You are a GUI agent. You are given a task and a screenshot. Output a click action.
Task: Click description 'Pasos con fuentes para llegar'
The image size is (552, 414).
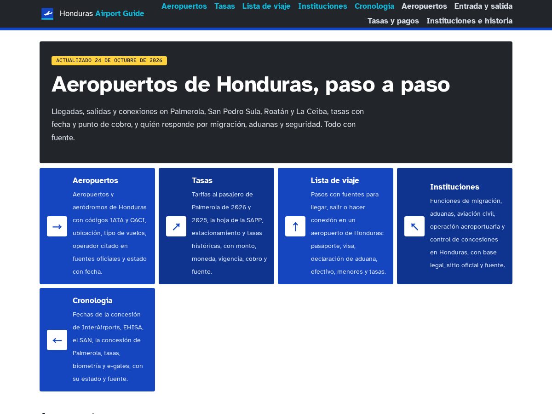coord(349,233)
